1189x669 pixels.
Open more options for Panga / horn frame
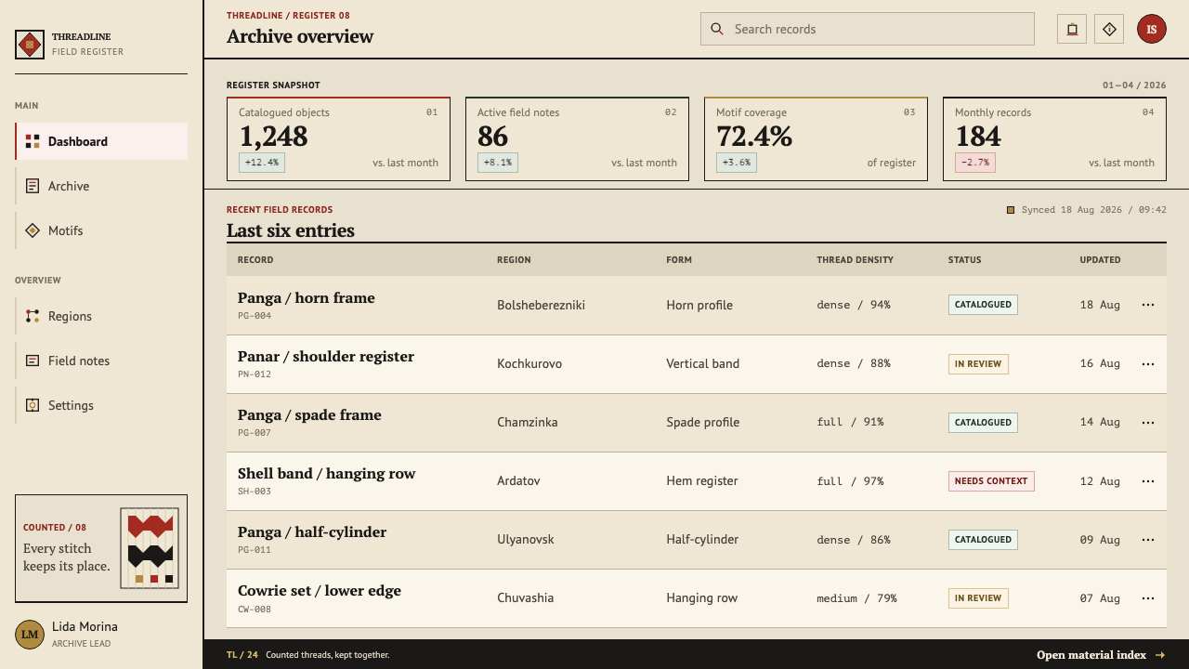[1148, 305]
